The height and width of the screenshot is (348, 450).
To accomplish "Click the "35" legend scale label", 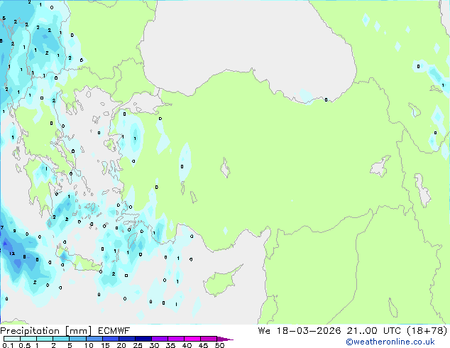I will coord(170,345).
